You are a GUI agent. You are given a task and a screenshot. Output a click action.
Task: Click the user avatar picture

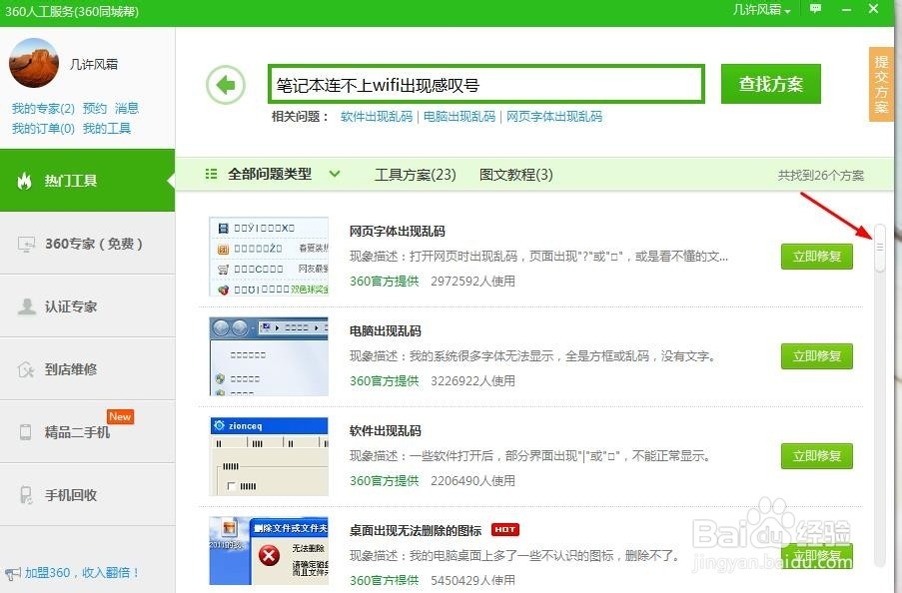[34, 63]
